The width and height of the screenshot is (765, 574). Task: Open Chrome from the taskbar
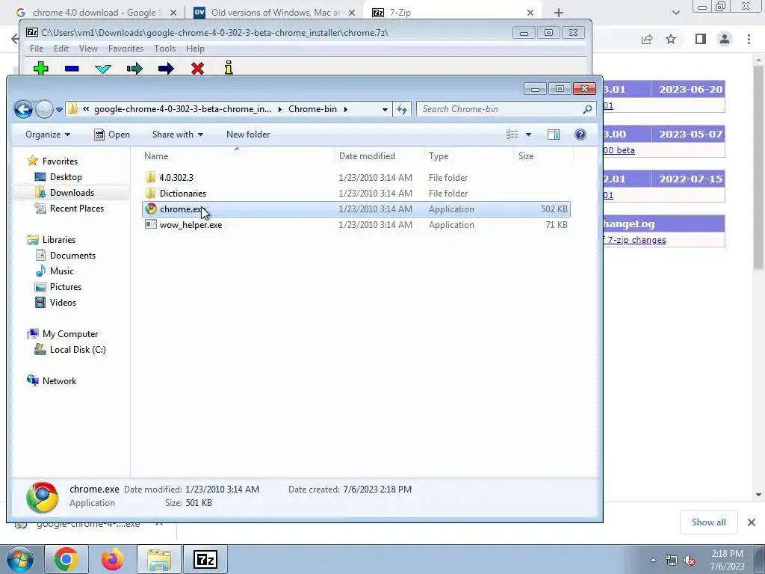(66, 559)
